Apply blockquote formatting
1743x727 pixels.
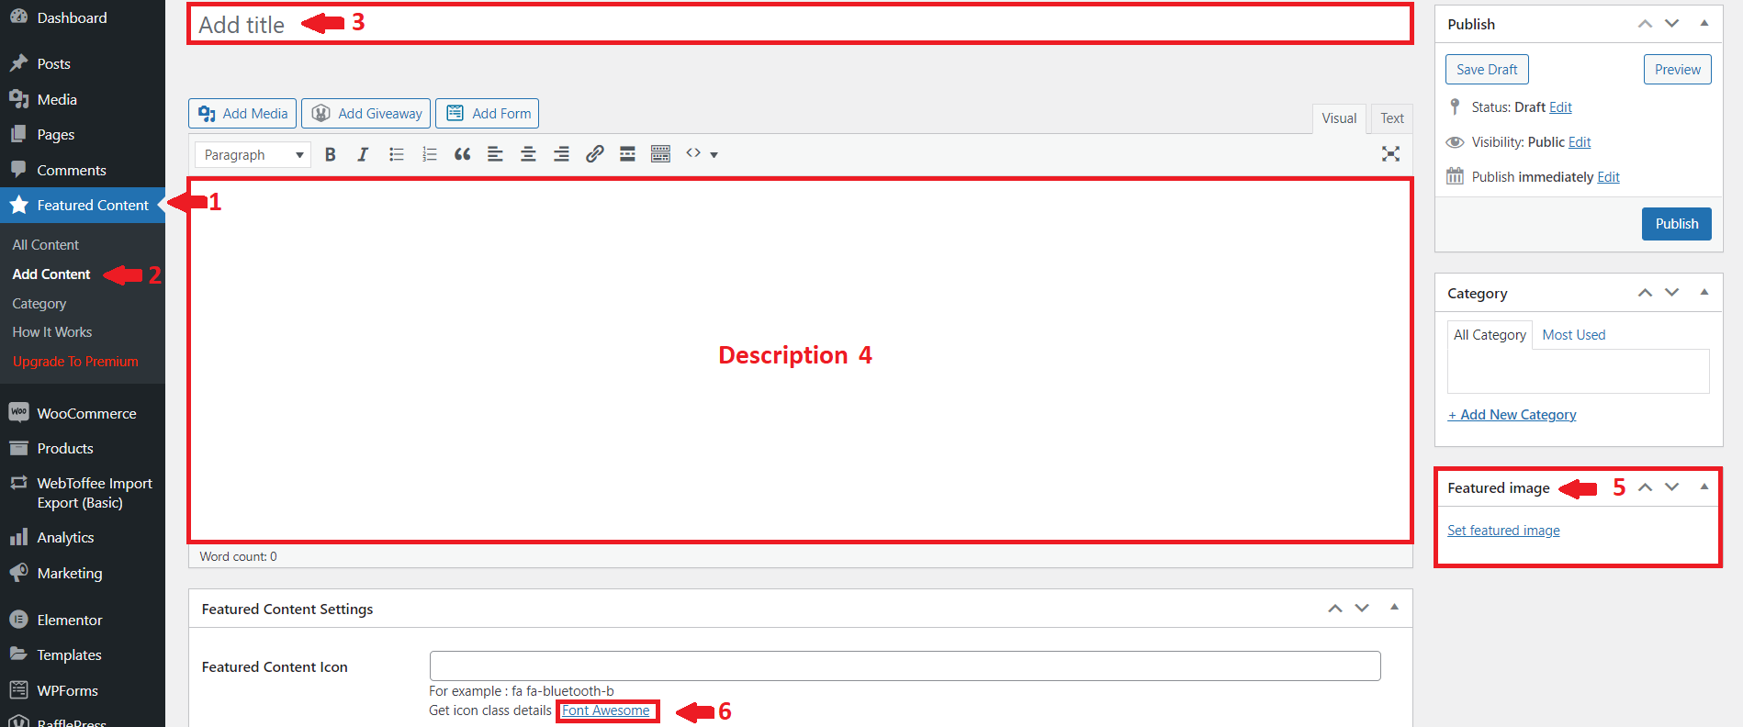coord(463,154)
